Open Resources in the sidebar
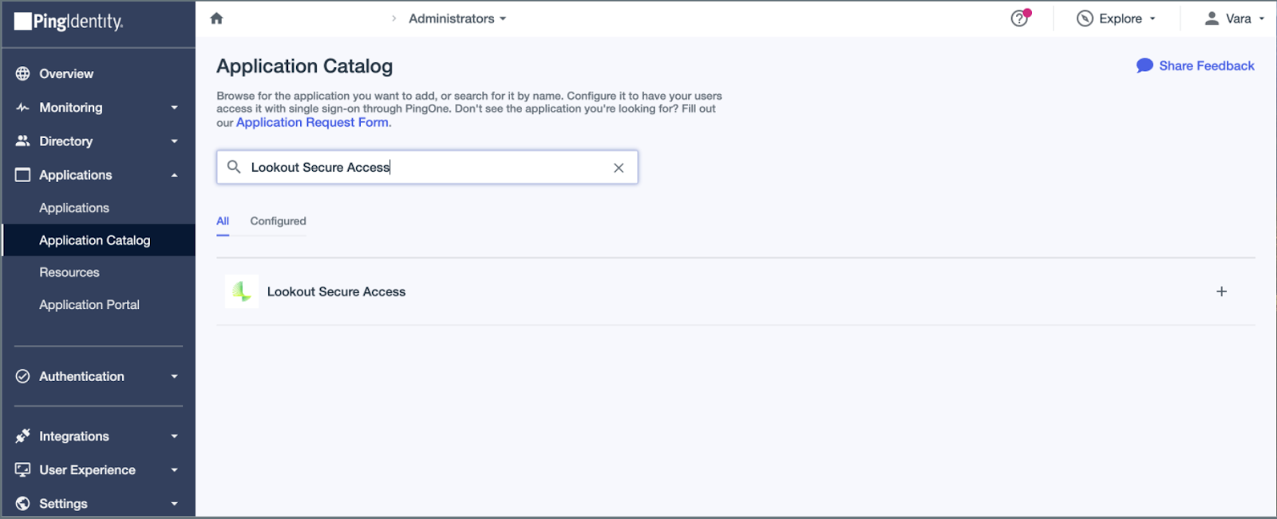The image size is (1277, 519). coord(69,272)
